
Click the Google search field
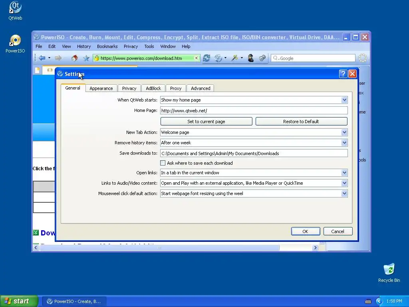[x=313, y=58]
